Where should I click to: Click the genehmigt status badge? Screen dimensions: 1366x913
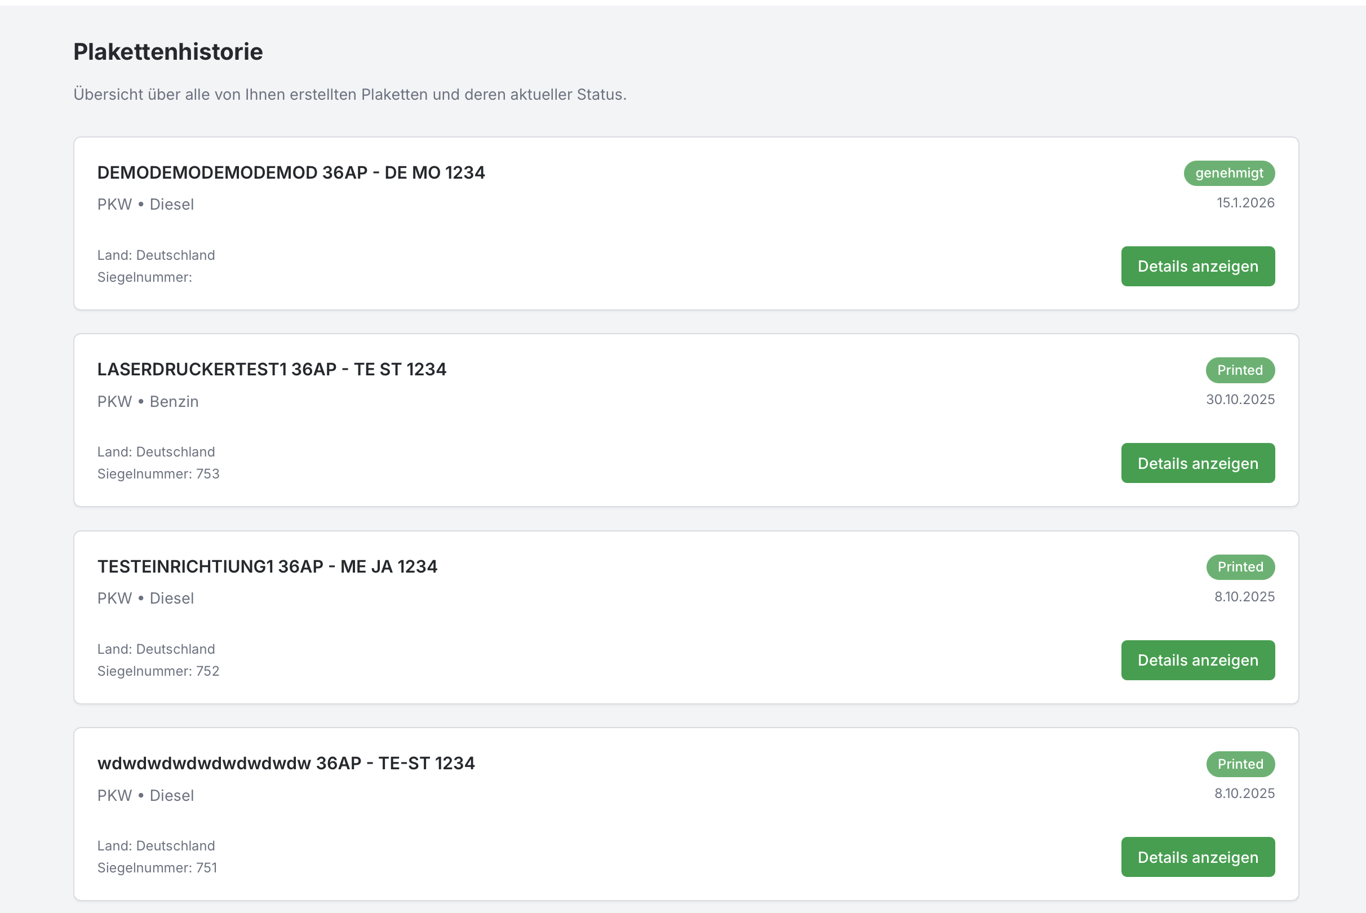click(x=1228, y=173)
